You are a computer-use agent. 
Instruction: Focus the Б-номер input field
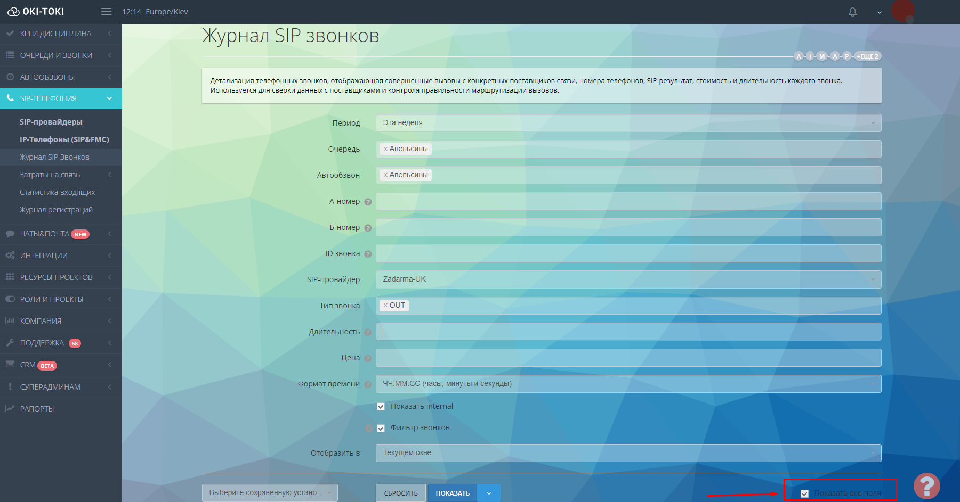pos(628,227)
